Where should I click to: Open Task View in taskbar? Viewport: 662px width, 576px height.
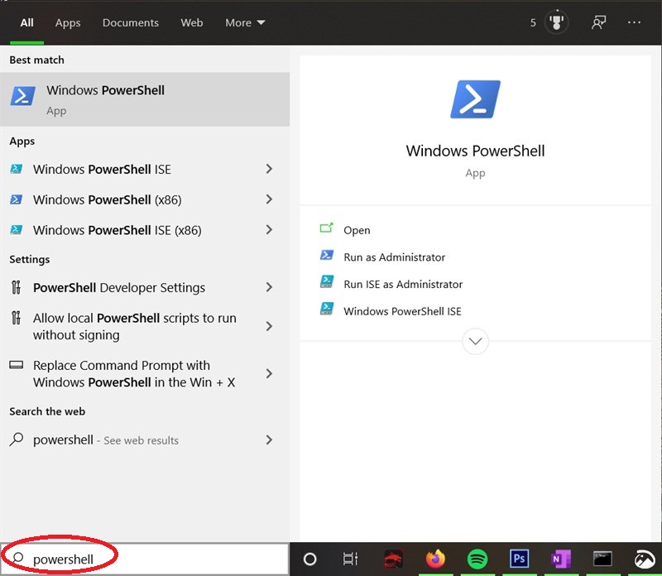coord(351,559)
